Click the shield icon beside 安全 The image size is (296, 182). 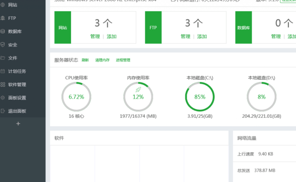(3, 45)
